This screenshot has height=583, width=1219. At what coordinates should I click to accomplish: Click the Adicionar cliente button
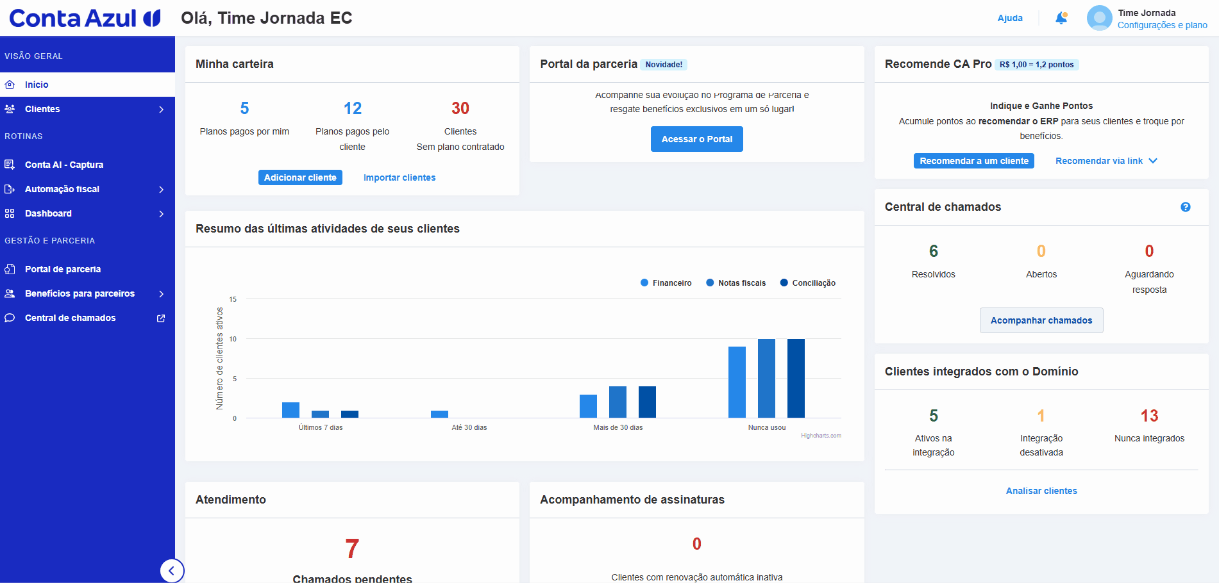(x=300, y=177)
